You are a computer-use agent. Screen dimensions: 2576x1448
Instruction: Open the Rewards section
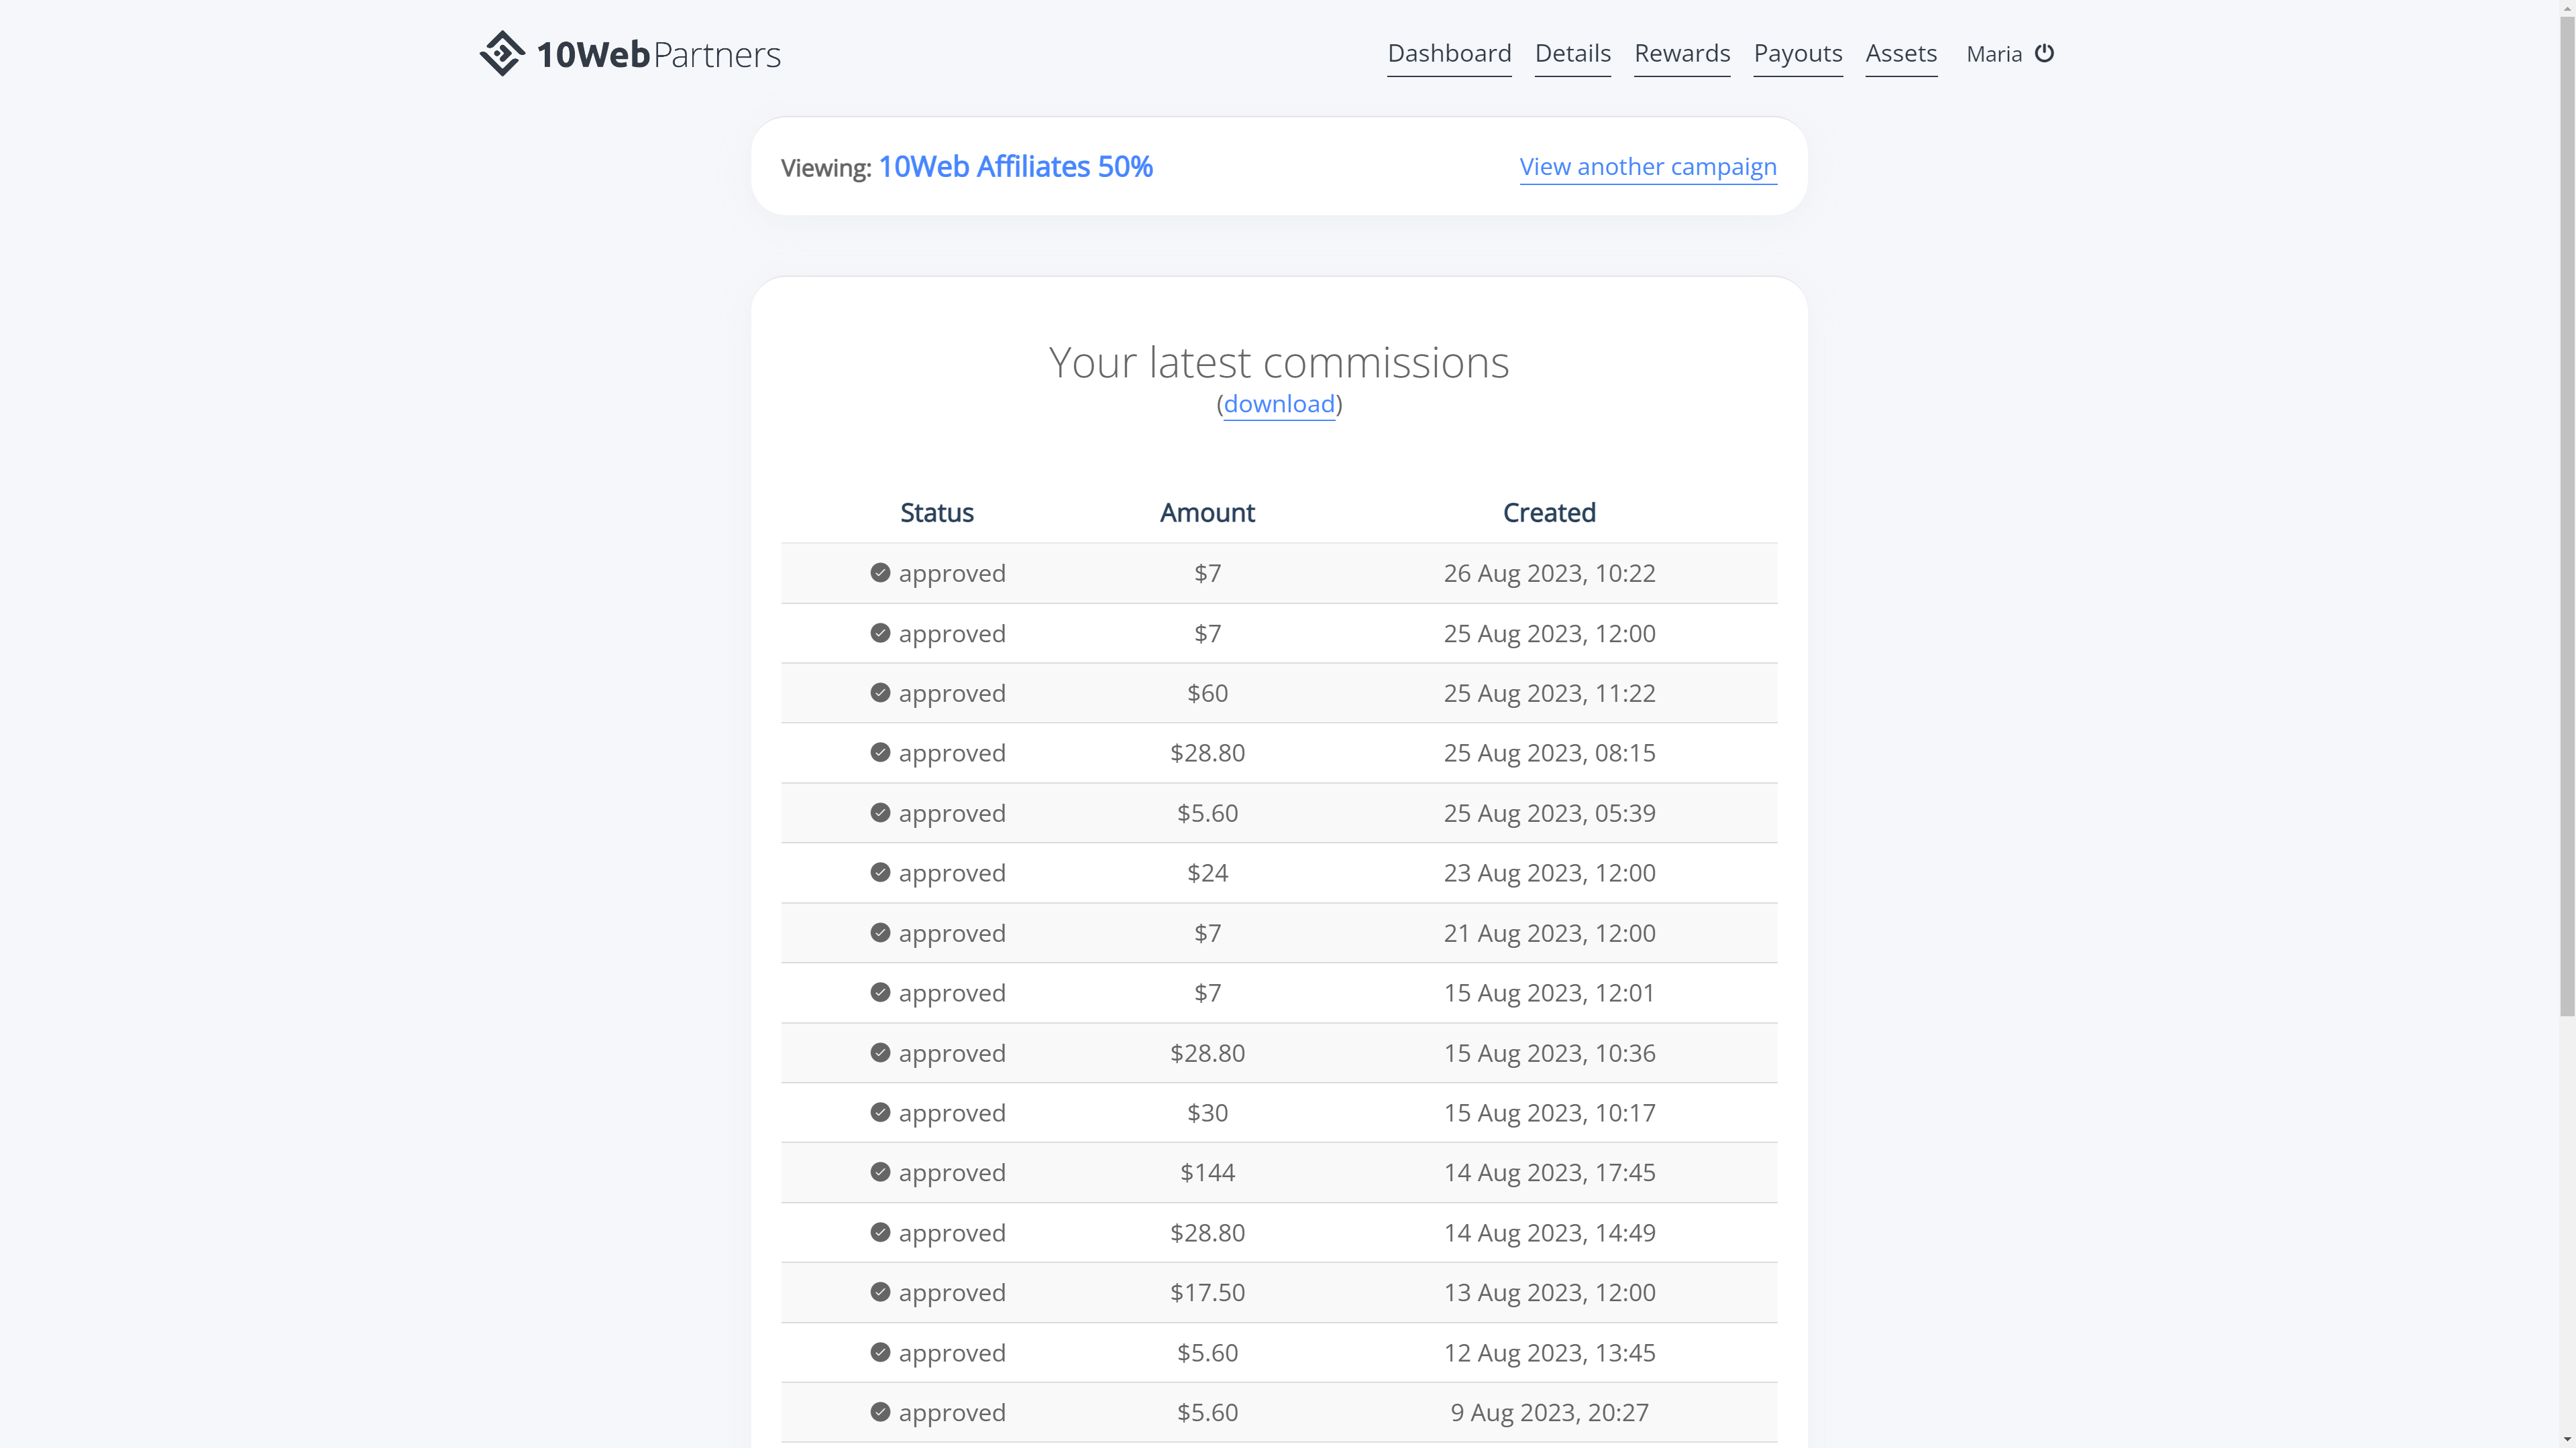(x=1682, y=54)
